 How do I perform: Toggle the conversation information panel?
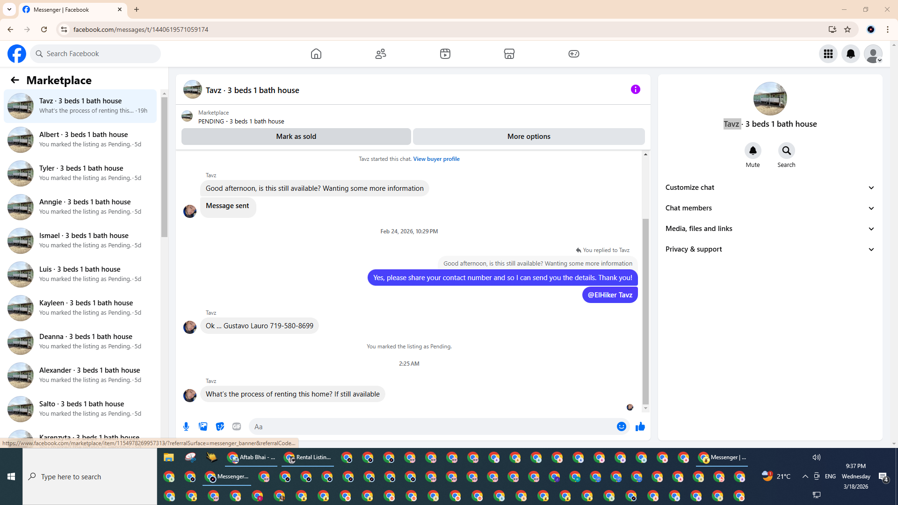(x=635, y=89)
